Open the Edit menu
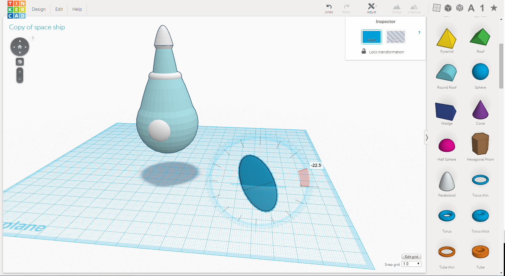This screenshot has height=276, width=505. [x=59, y=9]
